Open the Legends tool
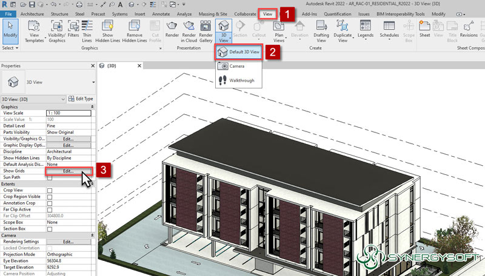The width and height of the screenshot is (485, 276). (366, 29)
